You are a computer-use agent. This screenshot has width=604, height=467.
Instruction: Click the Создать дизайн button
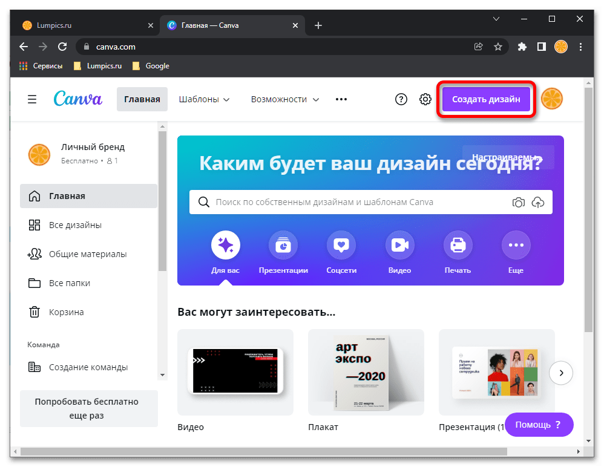click(x=486, y=99)
